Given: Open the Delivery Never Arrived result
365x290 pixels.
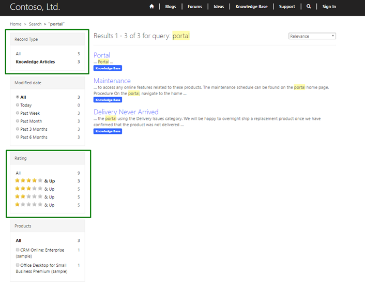Looking at the screenshot, I should coord(126,112).
